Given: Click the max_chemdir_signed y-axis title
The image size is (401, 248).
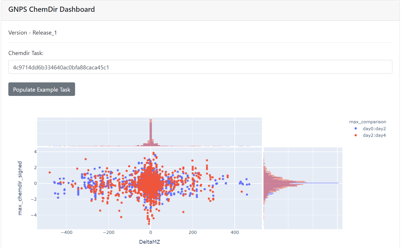Looking at the screenshot, I should click(x=20, y=188).
